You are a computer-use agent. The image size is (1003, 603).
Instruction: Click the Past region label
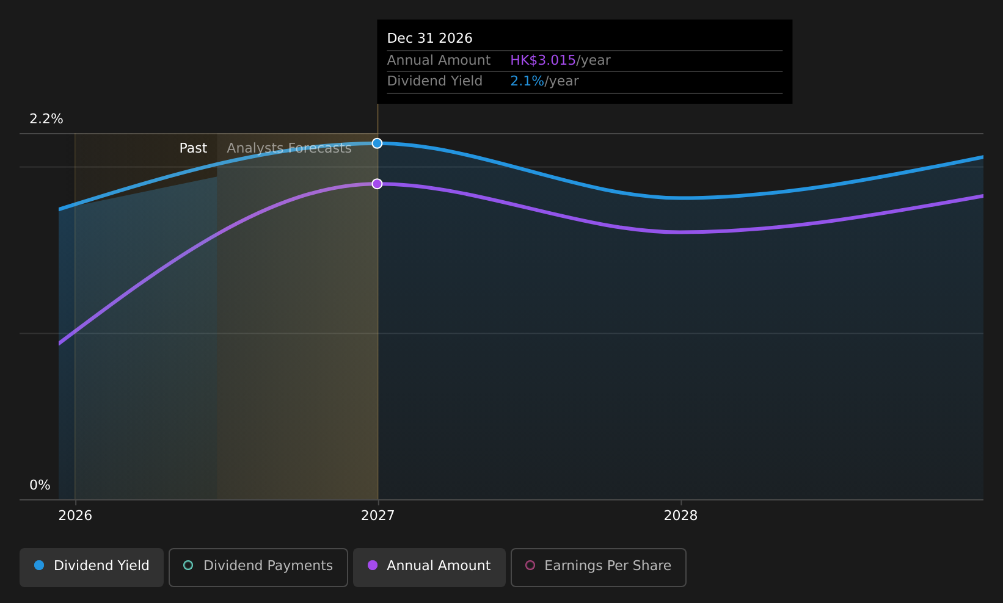(x=193, y=148)
